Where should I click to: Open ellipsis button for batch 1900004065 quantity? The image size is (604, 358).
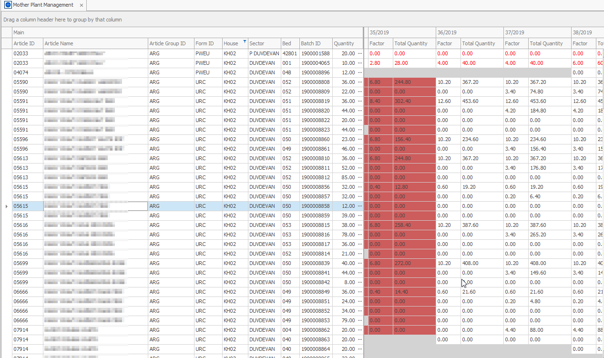tap(360, 63)
